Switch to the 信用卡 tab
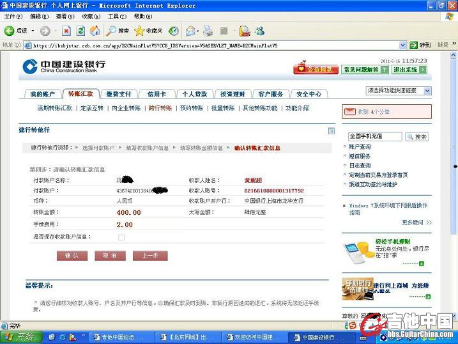Image resolution: width=458 pixels, height=344 pixels. point(156,94)
